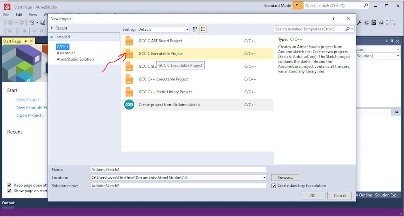Open New Project toolbar dropdown arrow
The height and width of the screenshot is (217, 404).
(x=37, y=22)
